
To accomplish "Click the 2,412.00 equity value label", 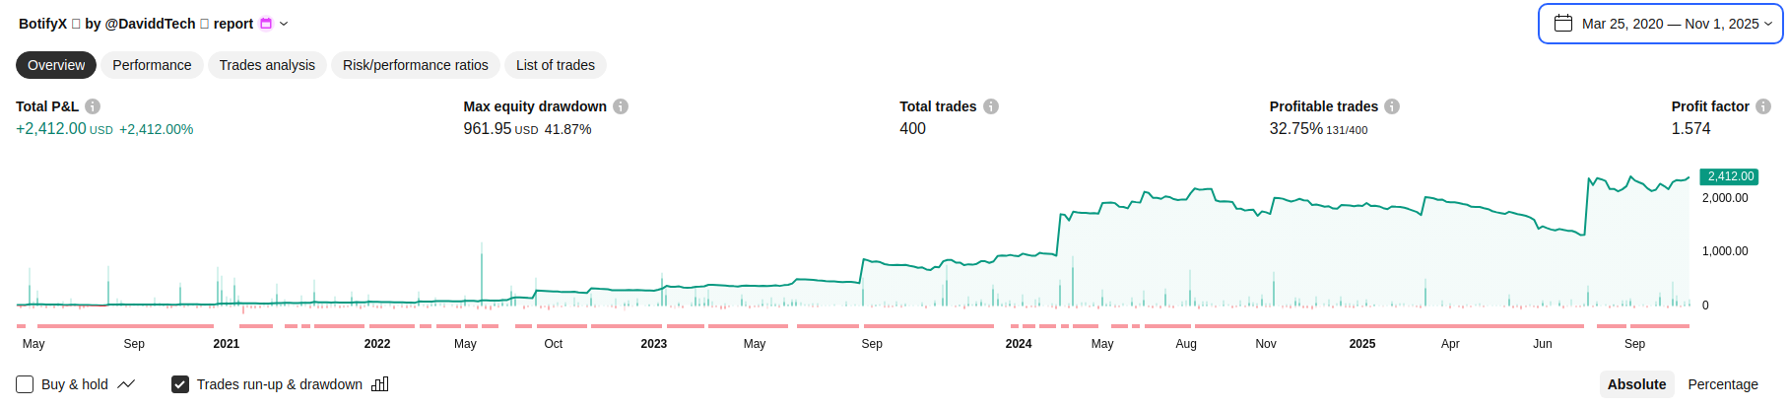I will [1730, 176].
